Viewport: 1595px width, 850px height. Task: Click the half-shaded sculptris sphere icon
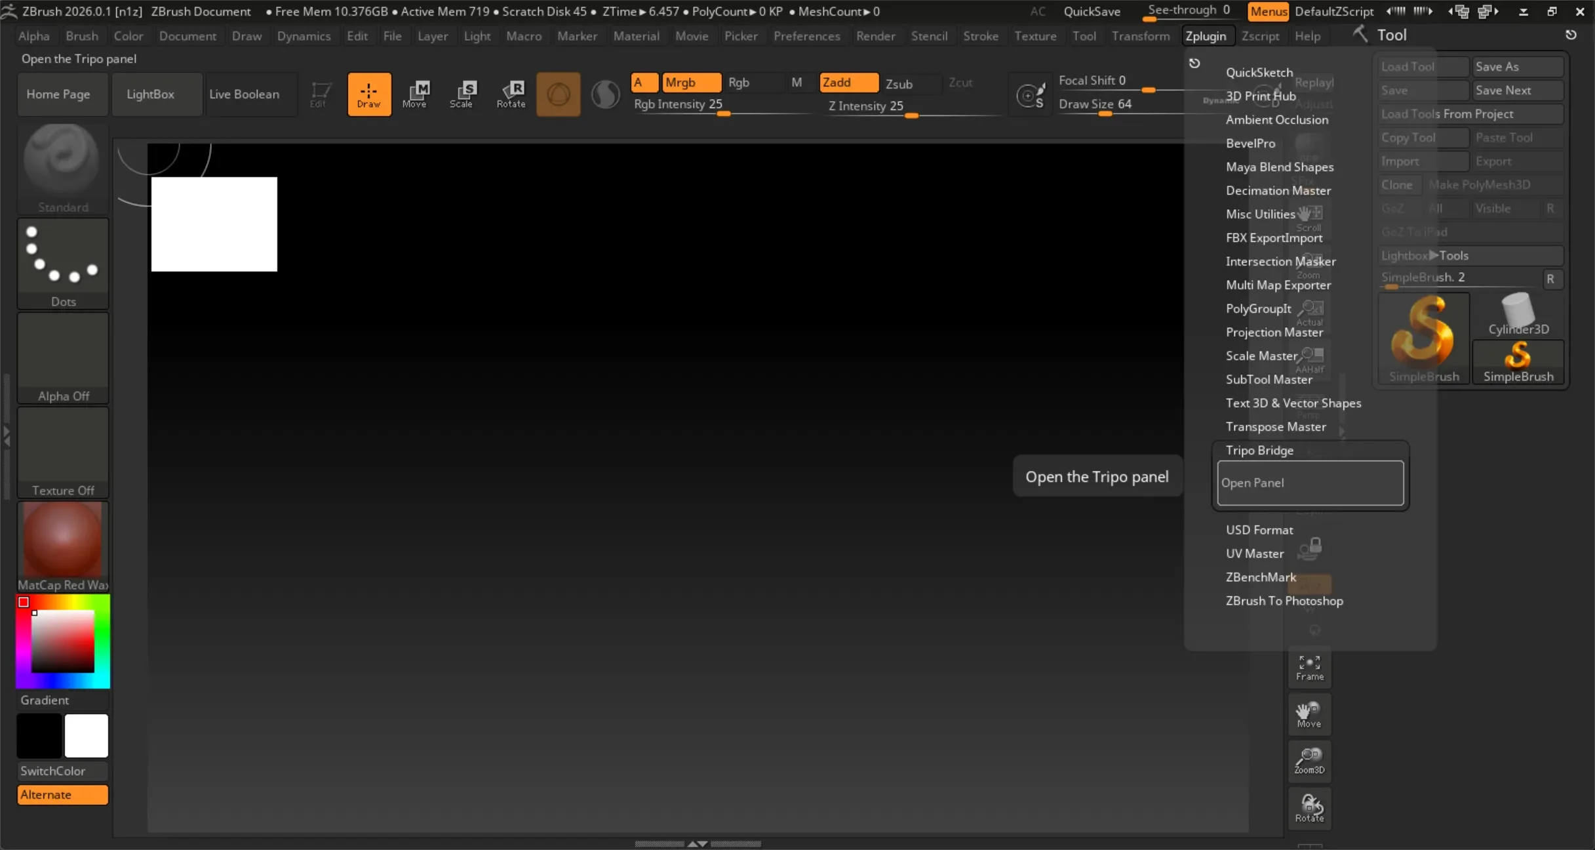(605, 94)
